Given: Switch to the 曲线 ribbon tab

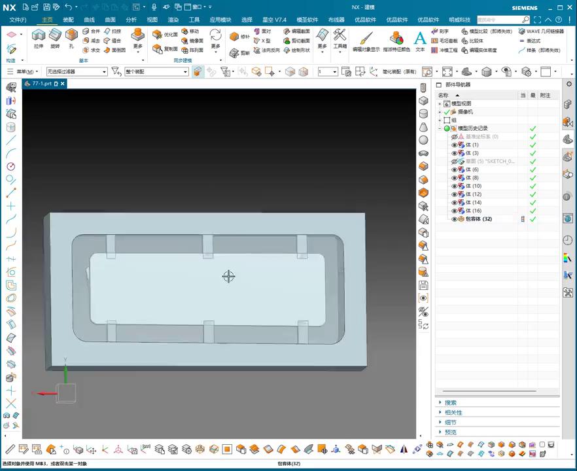Looking at the screenshot, I should 89,20.
